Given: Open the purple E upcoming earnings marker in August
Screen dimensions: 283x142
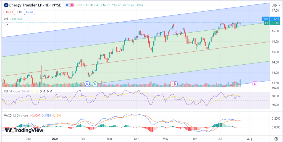Looking at the screenshot, I should click(x=255, y=84).
